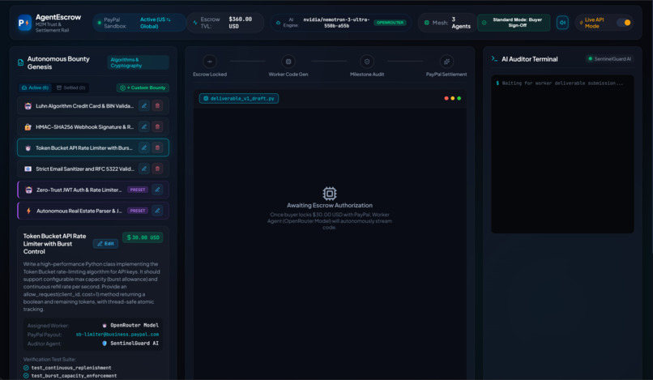653x380 pixels.
Task: Click the Mesh 3 Agents indicator
Action: point(447,23)
